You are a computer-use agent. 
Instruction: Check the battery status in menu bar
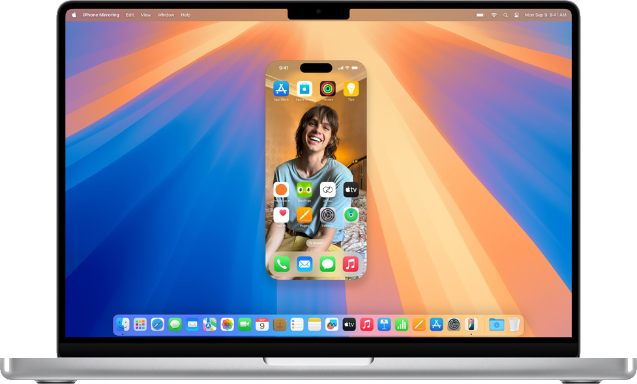tap(480, 15)
